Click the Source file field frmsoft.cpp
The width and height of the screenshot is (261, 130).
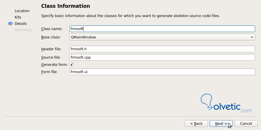pos(162,57)
